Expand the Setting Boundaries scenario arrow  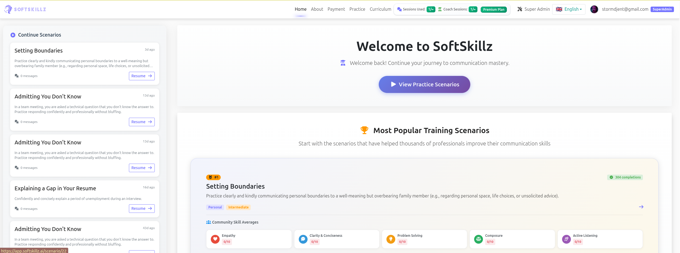(x=642, y=207)
